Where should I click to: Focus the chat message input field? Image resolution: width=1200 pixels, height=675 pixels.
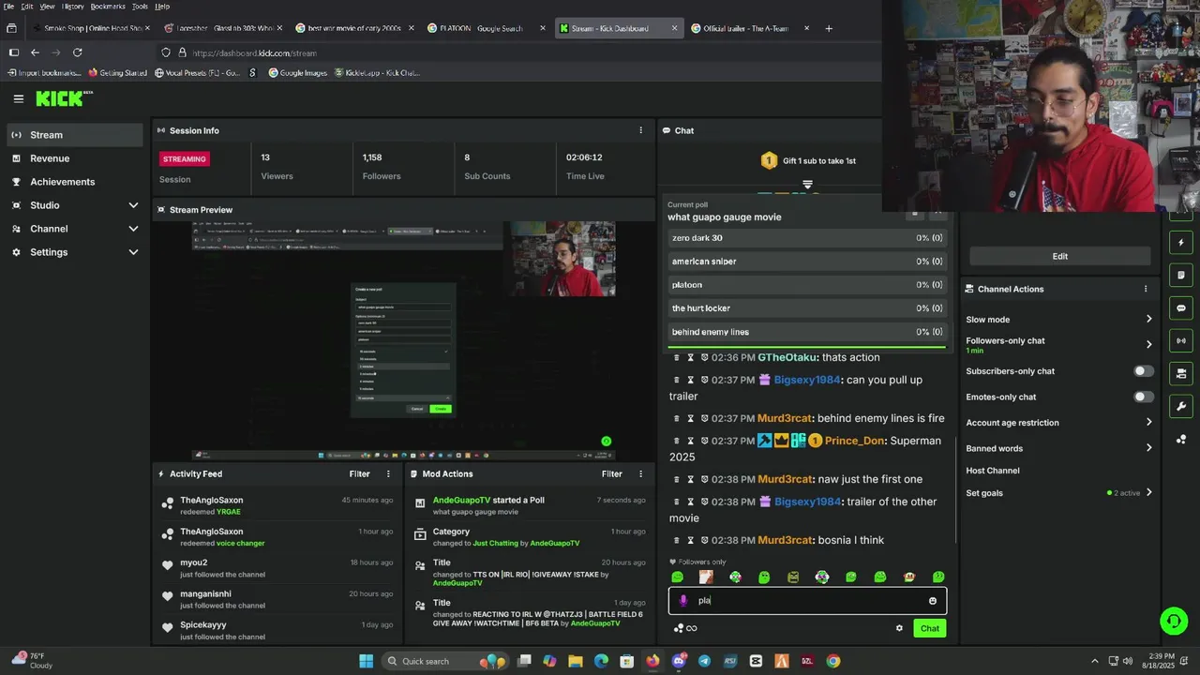point(807,601)
